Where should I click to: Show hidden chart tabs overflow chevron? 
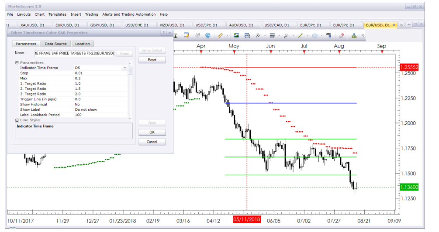401,25
